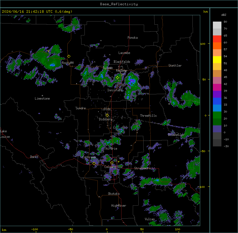Image resolution: width=238 pixels, height=233 pixels.
Task: Click the Blackfalds city label
Action: point(122,62)
